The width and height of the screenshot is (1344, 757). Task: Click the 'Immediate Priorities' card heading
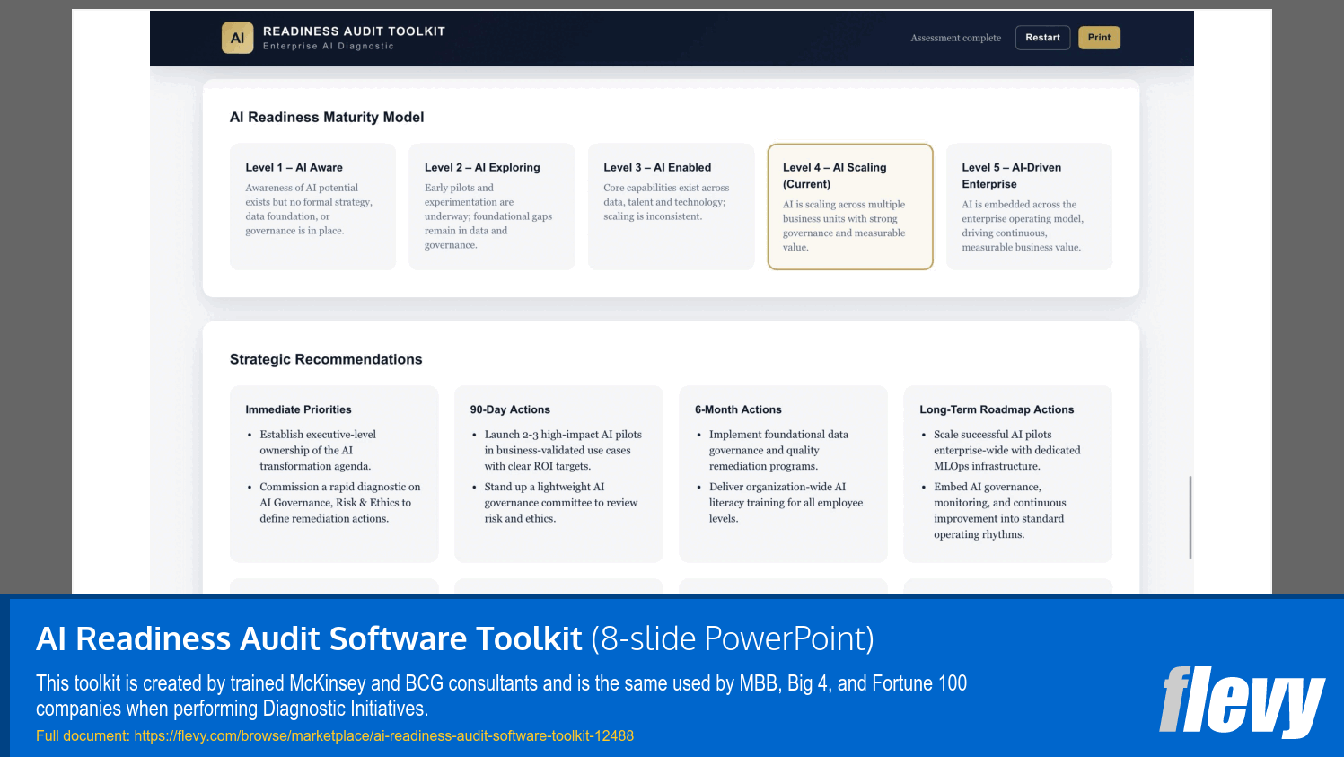coord(298,409)
